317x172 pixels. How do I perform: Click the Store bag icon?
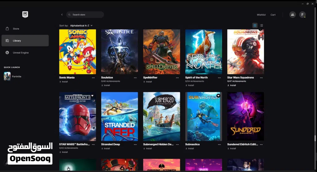(7, 29)
